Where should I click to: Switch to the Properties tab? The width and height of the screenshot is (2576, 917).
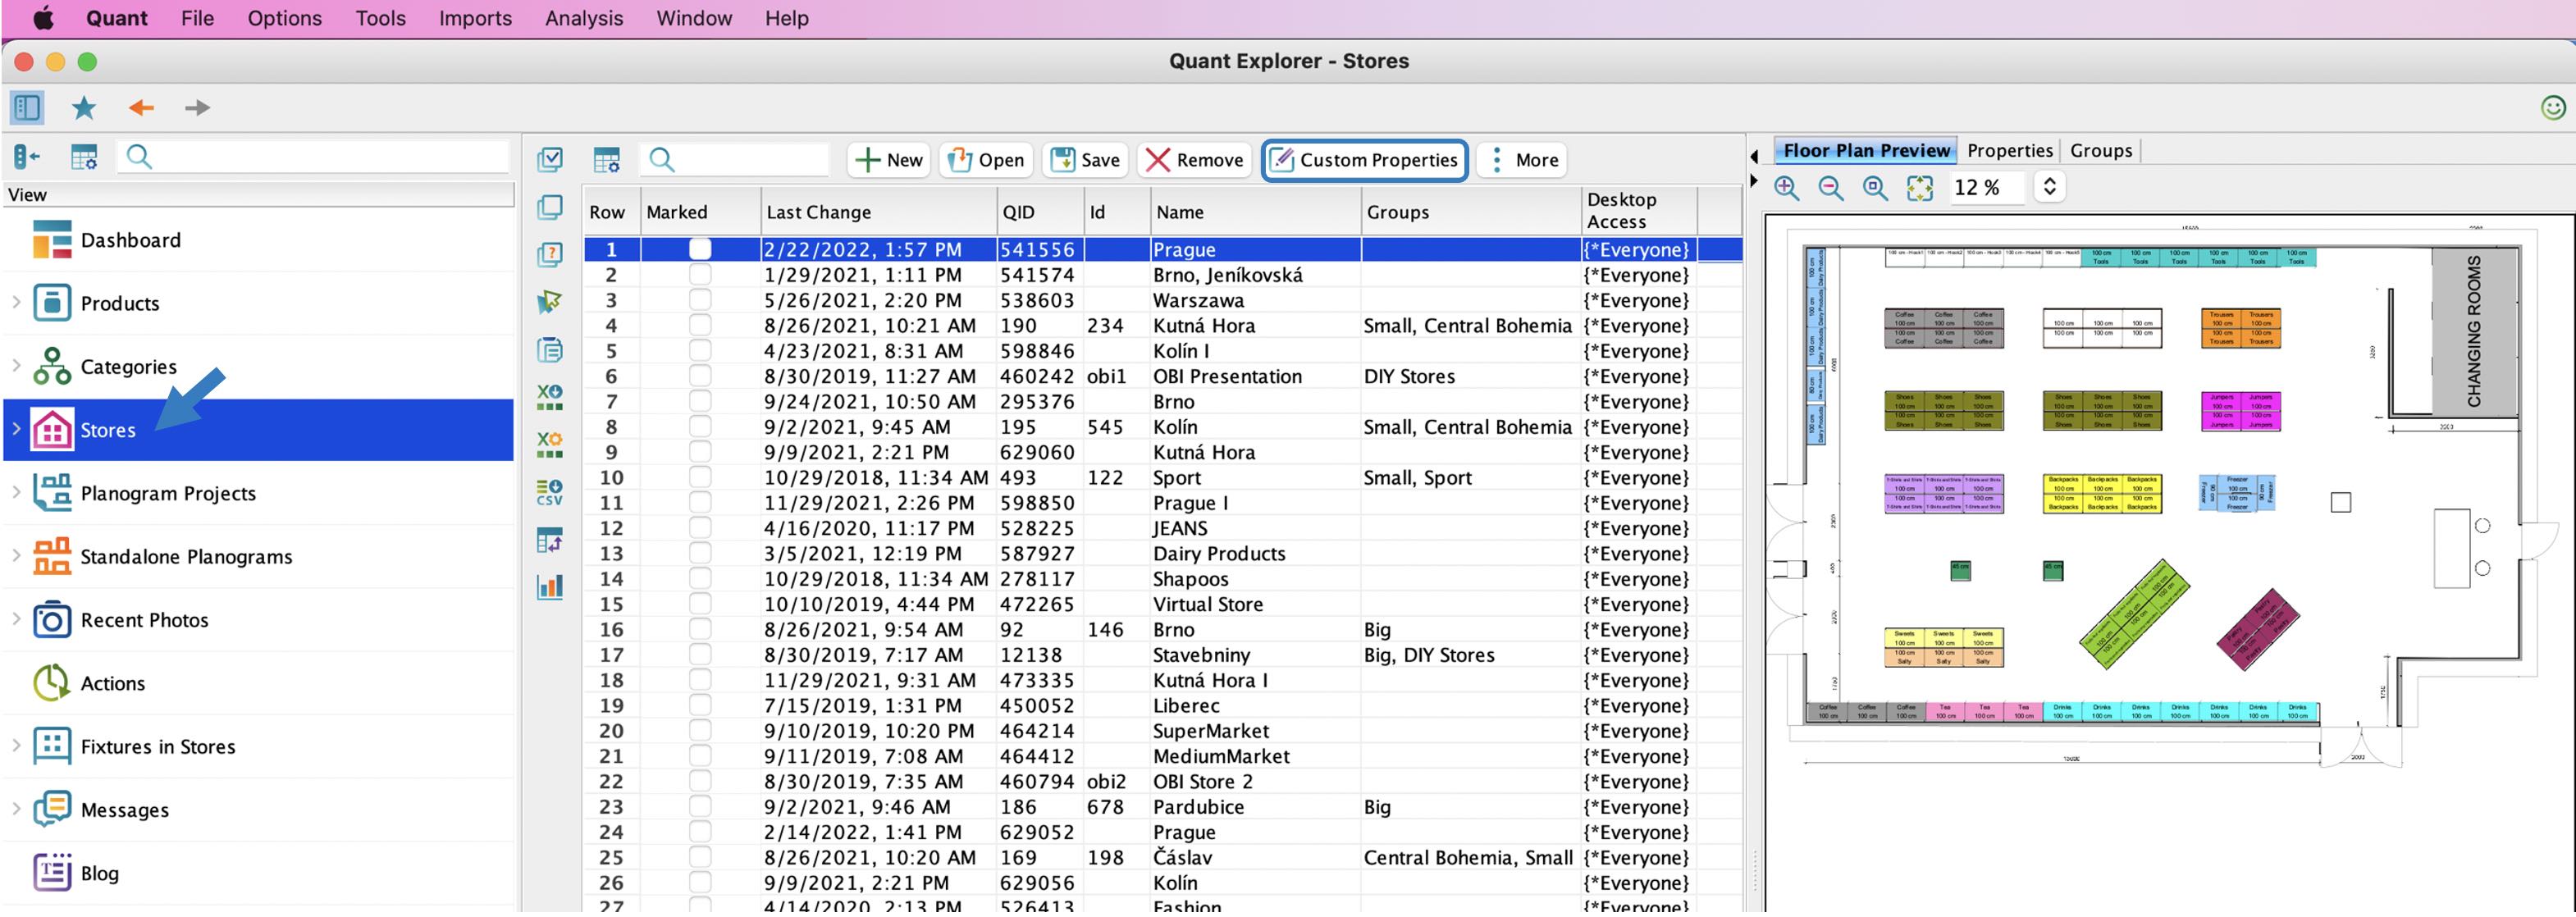[x=2009, y=151]
